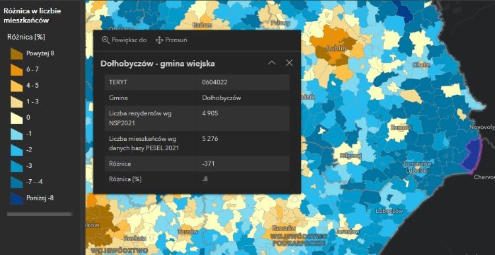Click the Powiększ do magnifier icon

tap(106, 40)
